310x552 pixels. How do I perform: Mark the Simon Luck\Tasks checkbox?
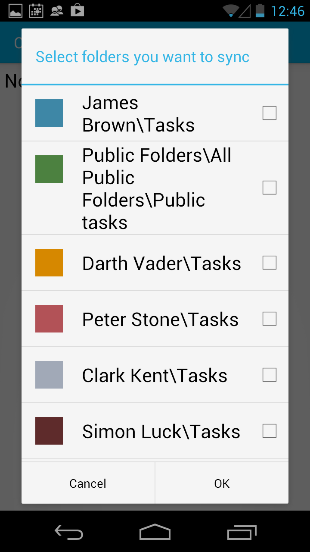click(270, 431)
